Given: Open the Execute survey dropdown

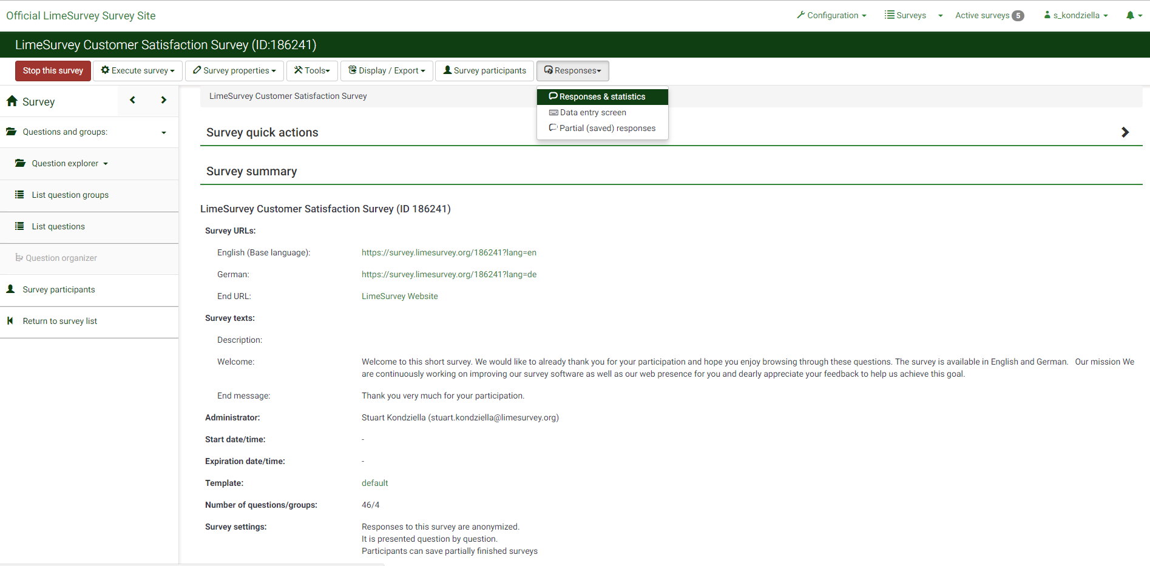Looking at the screenshot, I should point(138,71).
